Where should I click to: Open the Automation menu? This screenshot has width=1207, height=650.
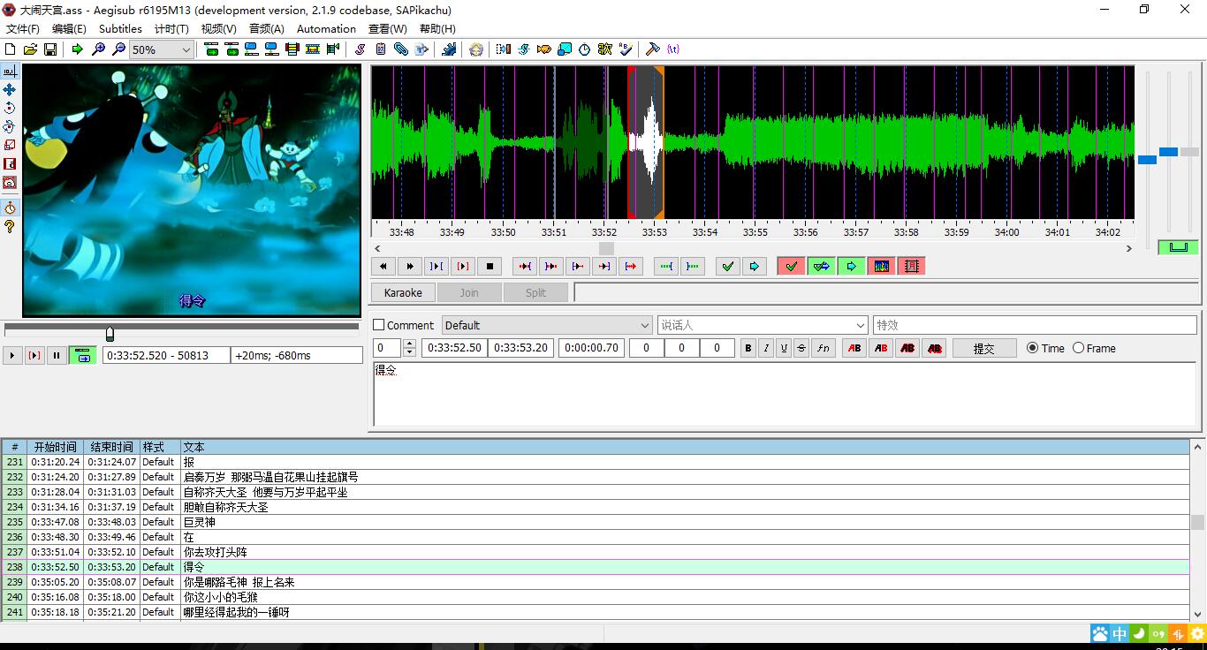(326, 28)
